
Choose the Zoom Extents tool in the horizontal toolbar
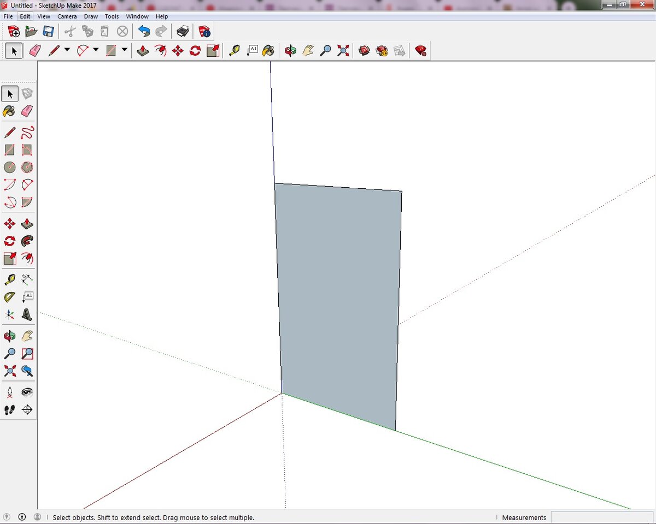pos(343,51)
